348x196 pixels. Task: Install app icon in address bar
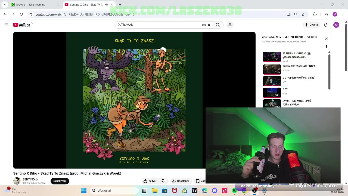(288, 14)
